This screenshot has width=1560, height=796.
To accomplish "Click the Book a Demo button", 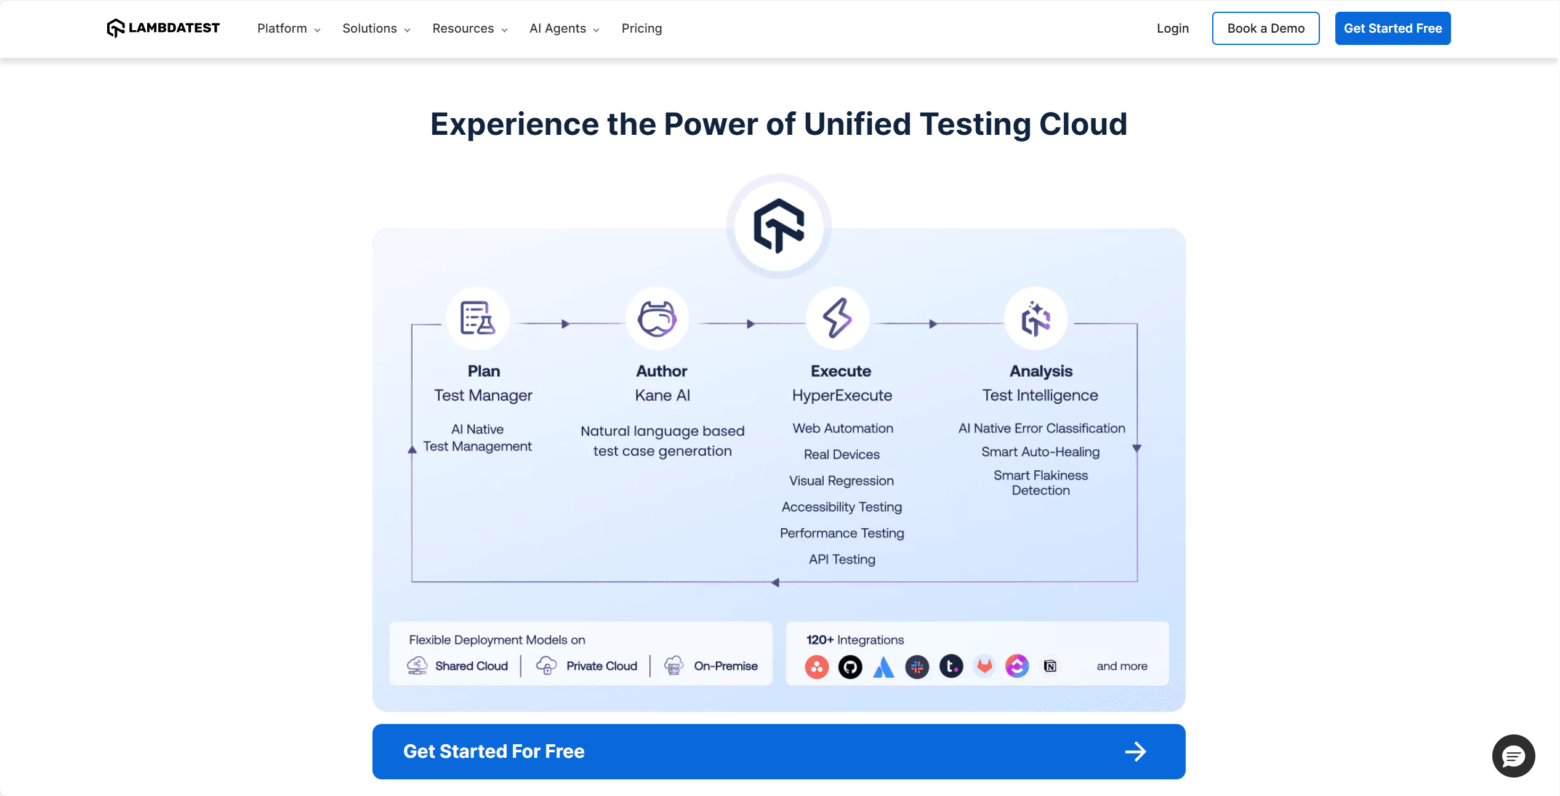I will point(1266,28).
